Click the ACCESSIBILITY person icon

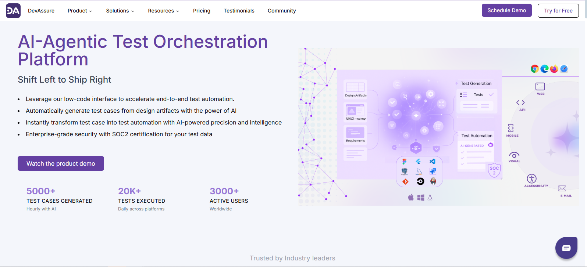(x=532, y=178)
